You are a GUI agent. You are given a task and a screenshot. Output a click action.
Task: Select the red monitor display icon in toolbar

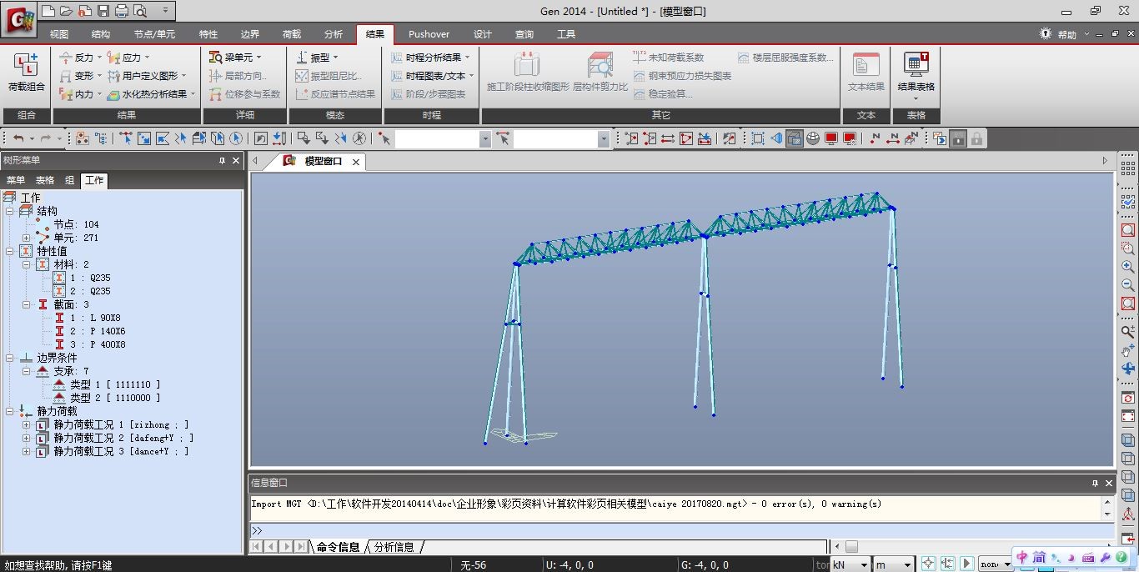tap(831, 138)
